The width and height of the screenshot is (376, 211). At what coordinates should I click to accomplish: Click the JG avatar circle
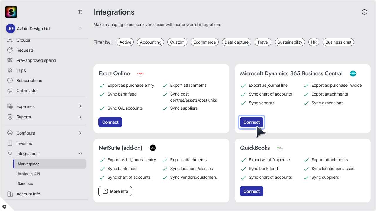pos(11,28)
